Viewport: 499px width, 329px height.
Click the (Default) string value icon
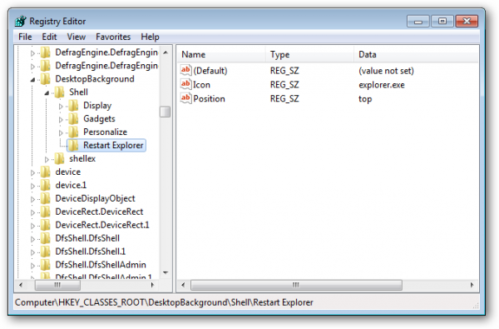click(x=185, y=71)
